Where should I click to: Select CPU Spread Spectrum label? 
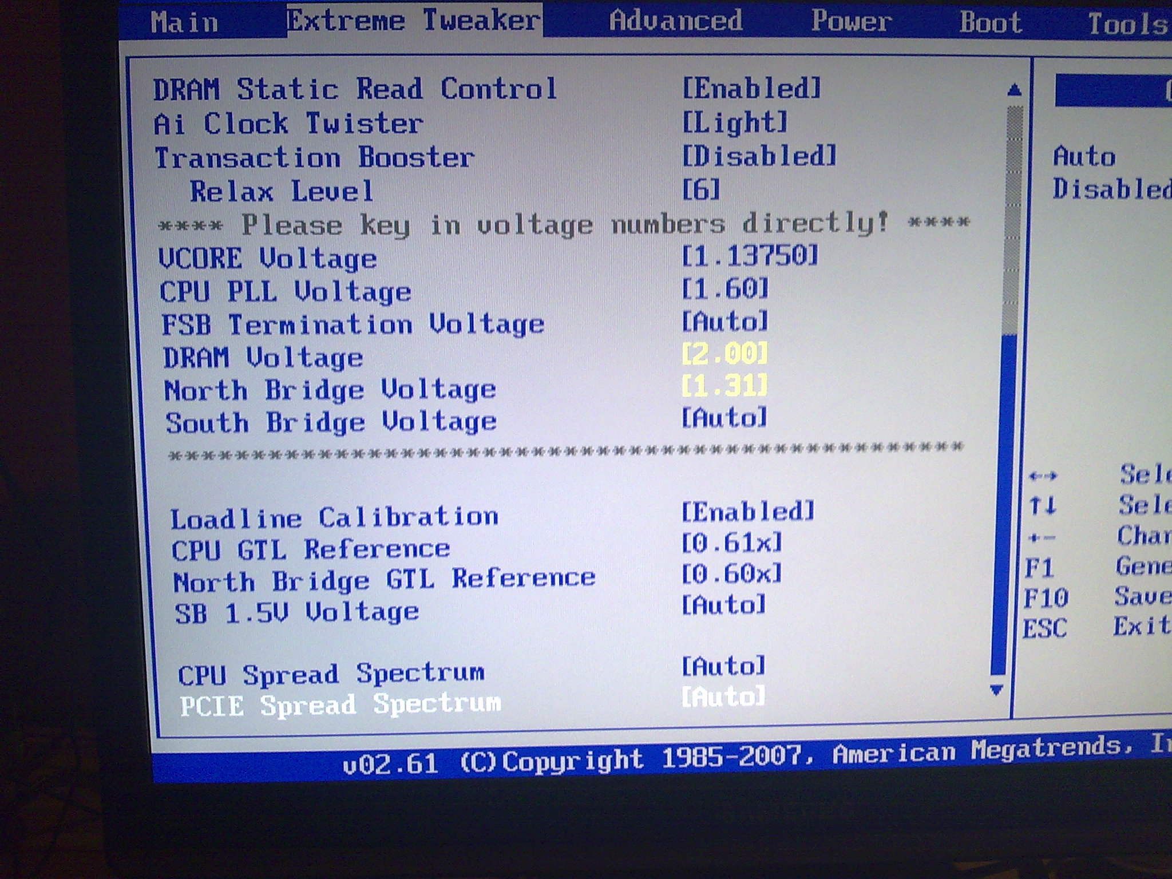331,674
